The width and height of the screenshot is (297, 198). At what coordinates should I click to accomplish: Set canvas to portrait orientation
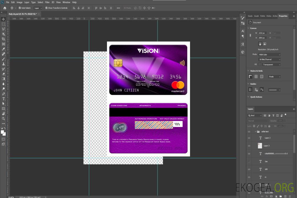(x=260, y=44)
